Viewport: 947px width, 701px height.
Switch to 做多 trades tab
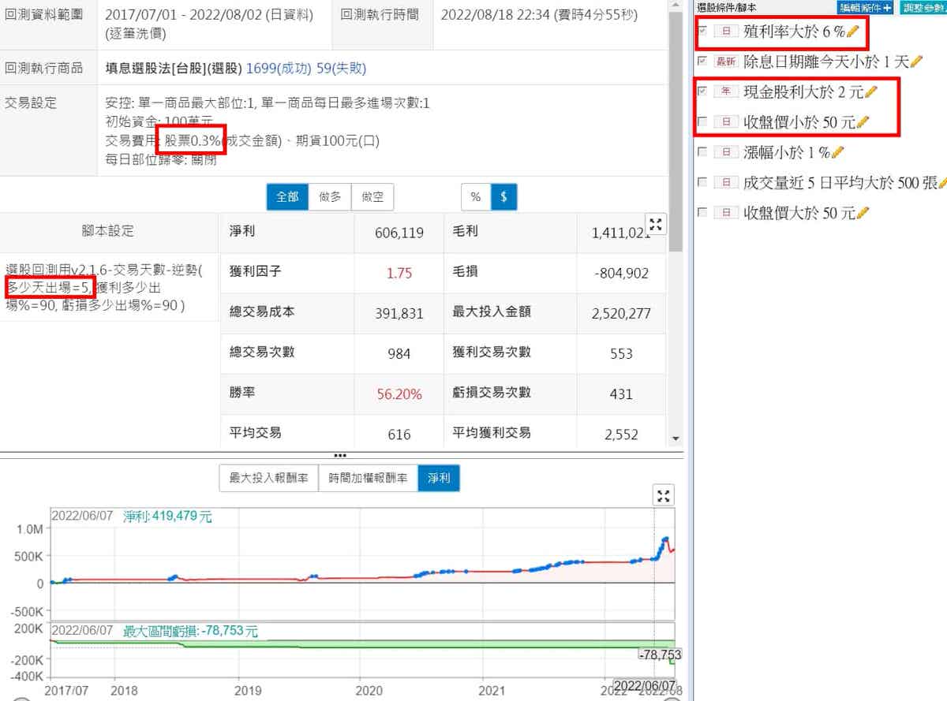click(330, 197)
